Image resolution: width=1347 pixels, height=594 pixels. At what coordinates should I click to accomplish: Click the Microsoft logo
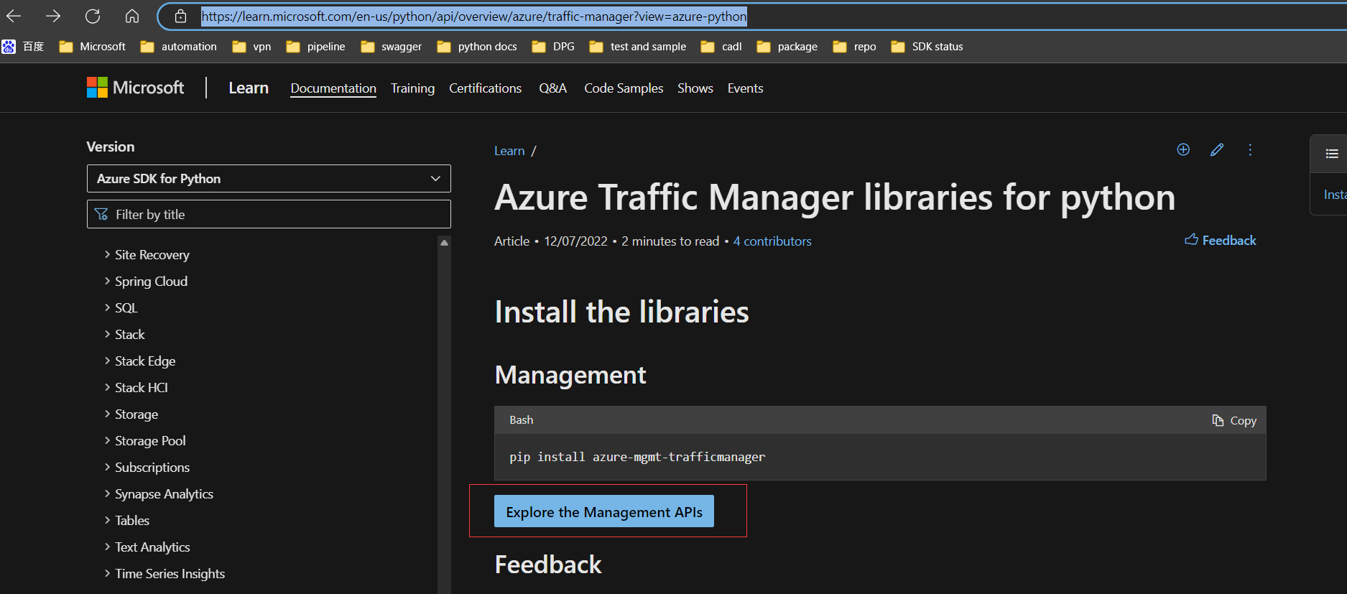pyautogui.click(x=135, y=88)
